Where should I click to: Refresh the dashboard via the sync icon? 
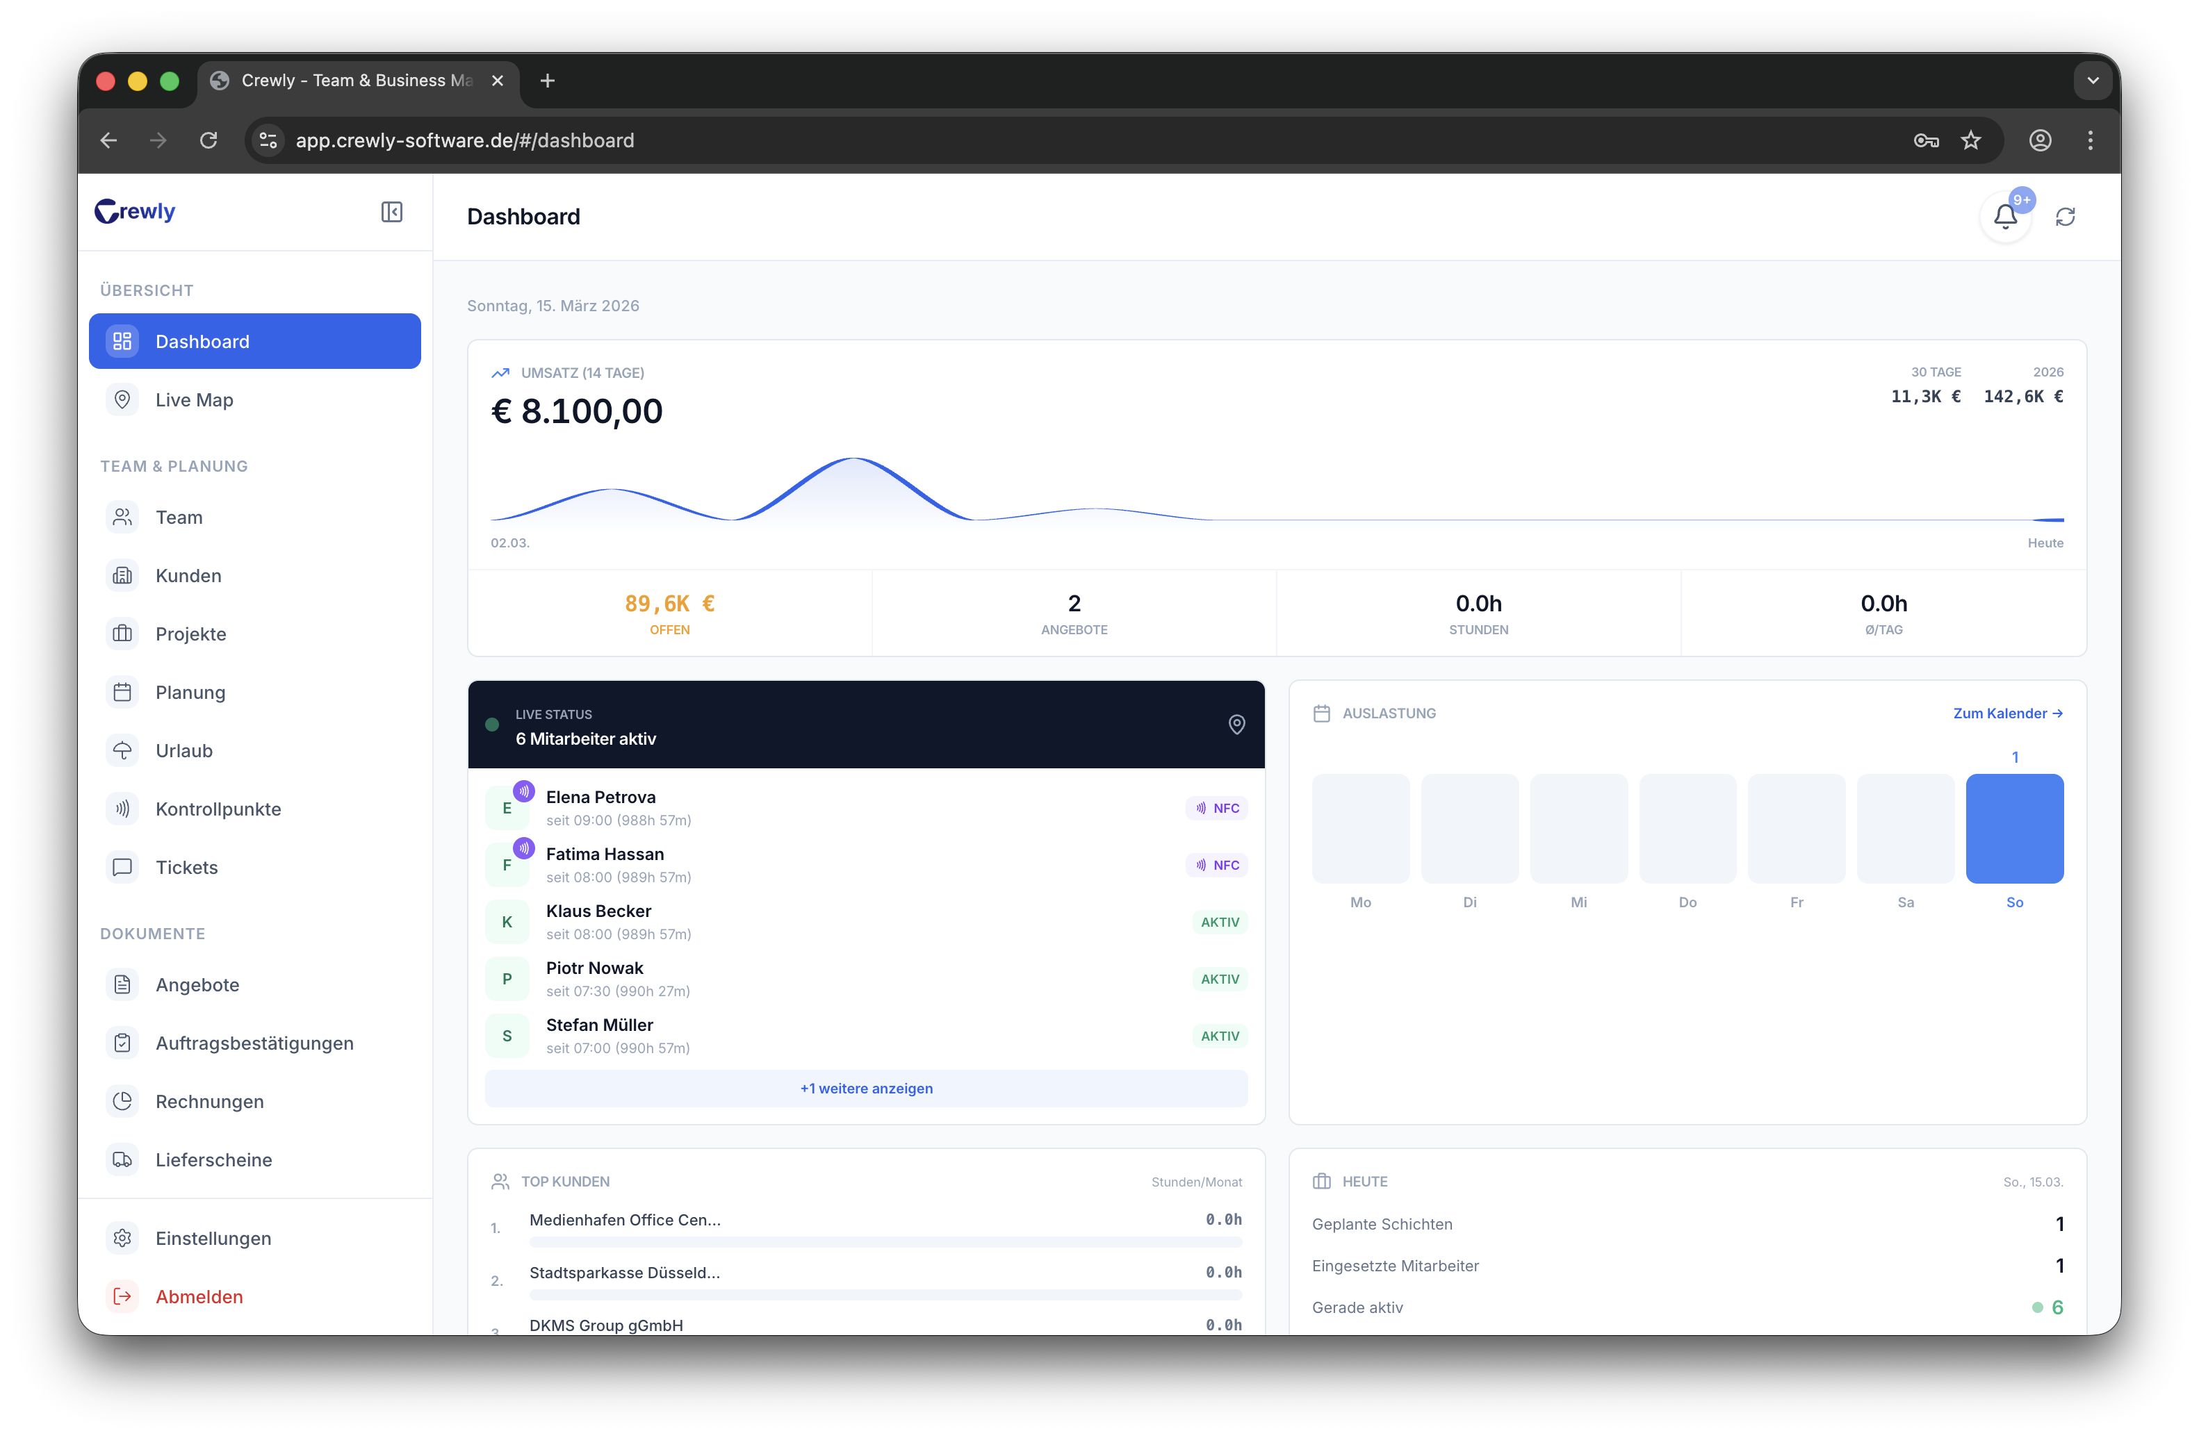(x=2066, y=216)
